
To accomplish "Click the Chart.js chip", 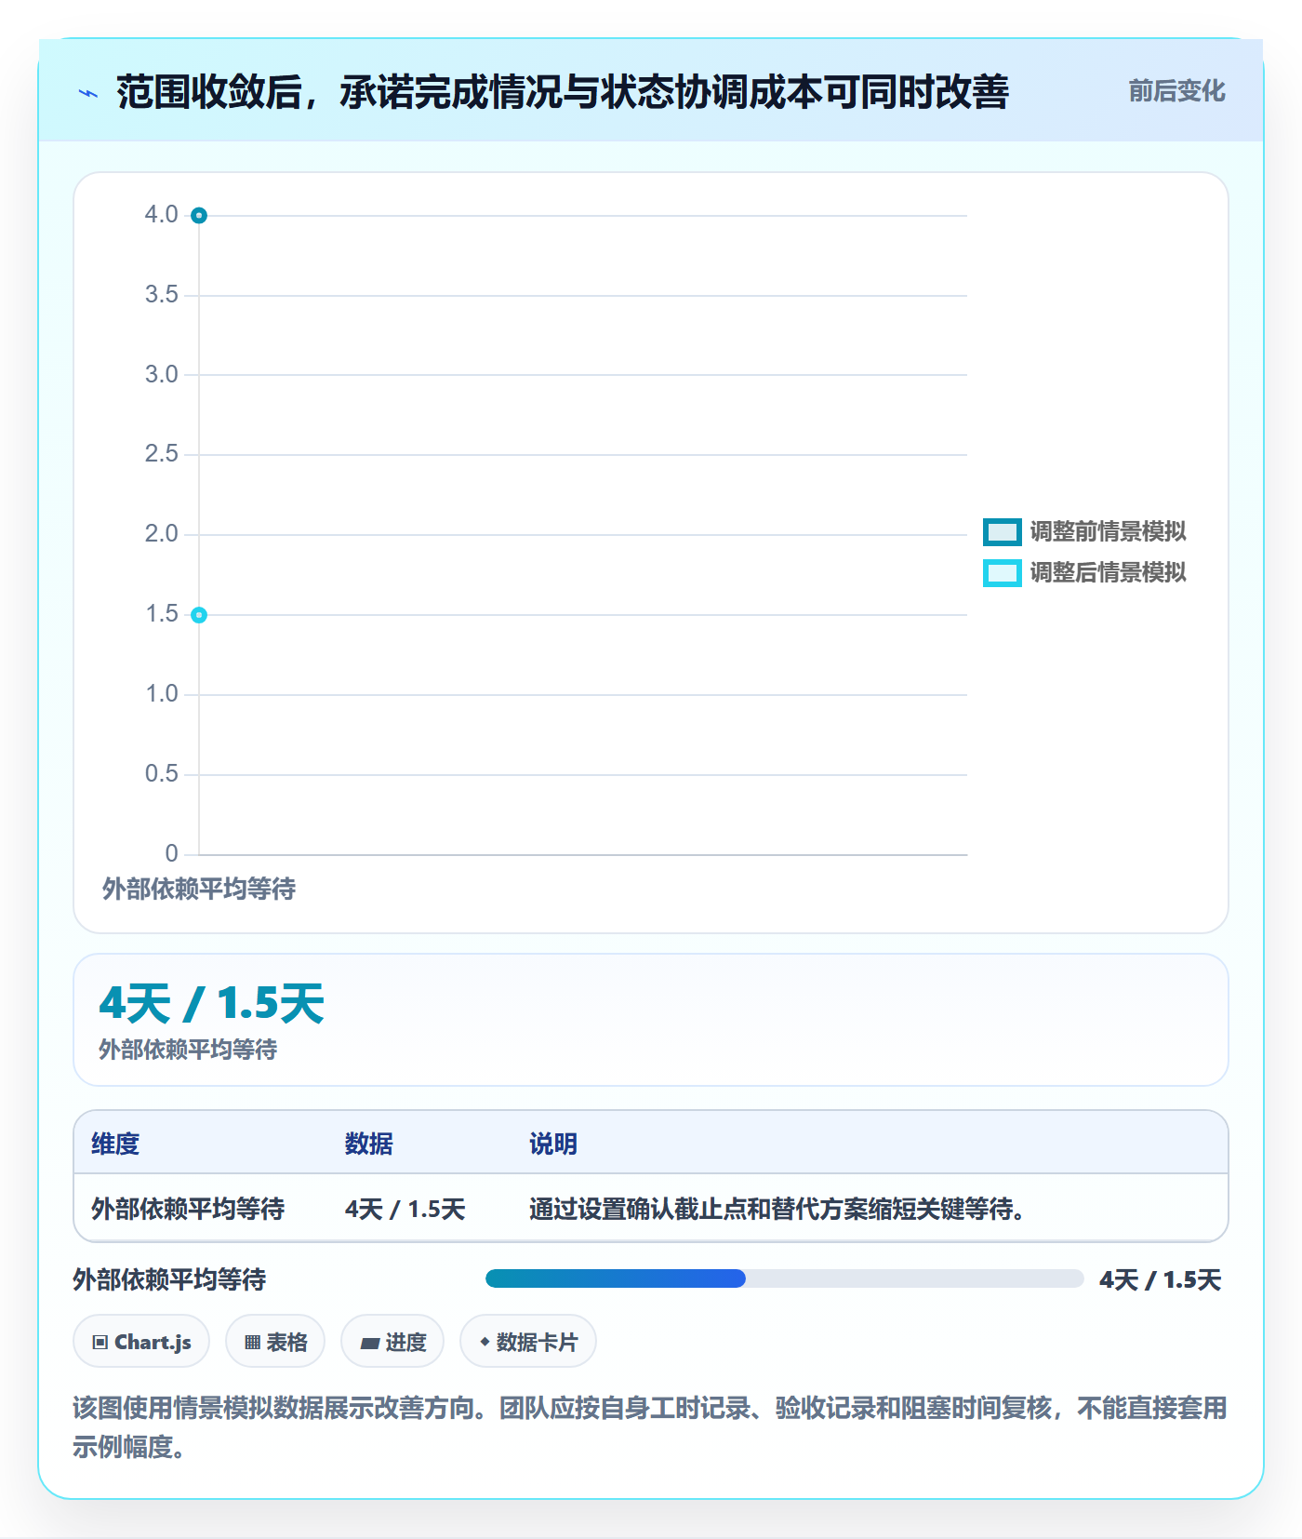I will 141,1342.
